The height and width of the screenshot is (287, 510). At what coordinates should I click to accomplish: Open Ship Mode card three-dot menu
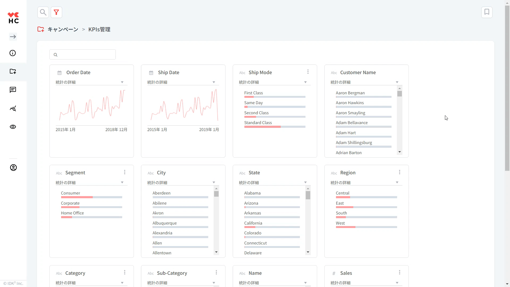308,72
